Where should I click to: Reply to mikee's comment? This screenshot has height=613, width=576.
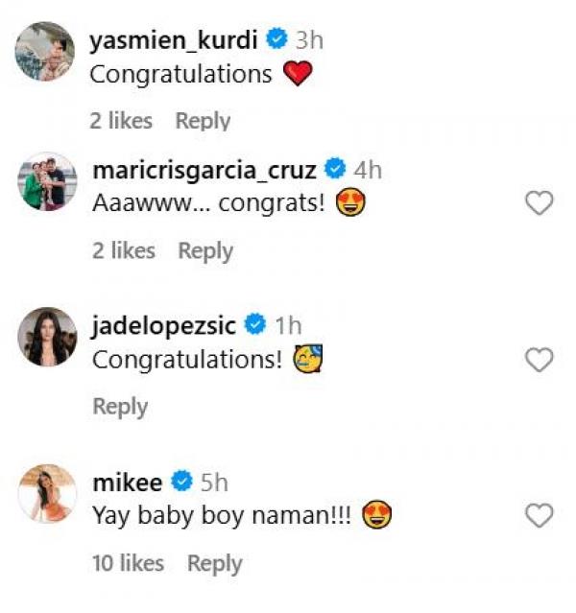coord(215,563)
